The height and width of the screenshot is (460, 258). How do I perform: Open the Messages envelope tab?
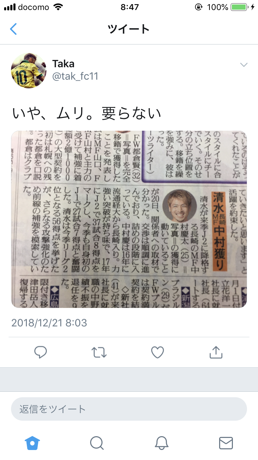(x=226, y=443)
